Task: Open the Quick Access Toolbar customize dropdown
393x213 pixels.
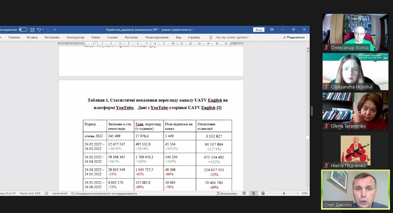Action: 55,30
